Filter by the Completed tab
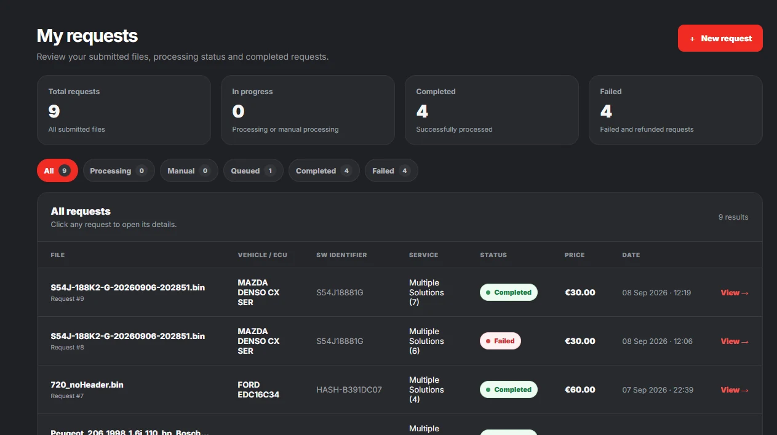 click(x=324, y=170)
